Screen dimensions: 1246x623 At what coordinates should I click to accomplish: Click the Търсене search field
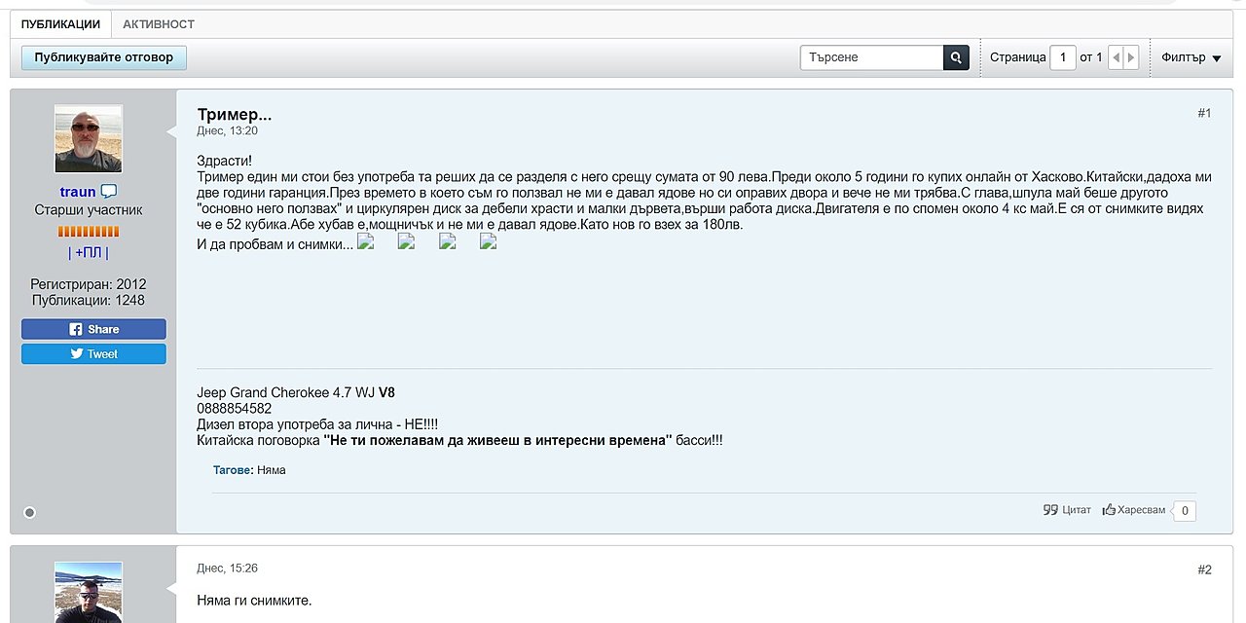872,57
